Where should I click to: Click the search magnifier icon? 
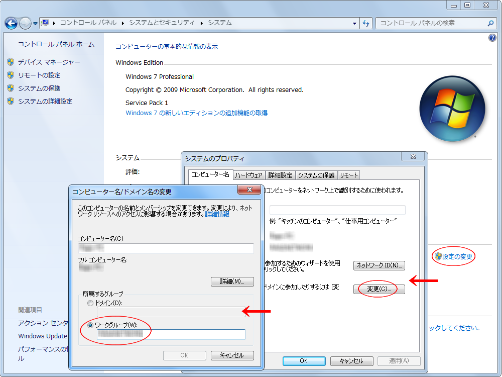pos(490,23)
